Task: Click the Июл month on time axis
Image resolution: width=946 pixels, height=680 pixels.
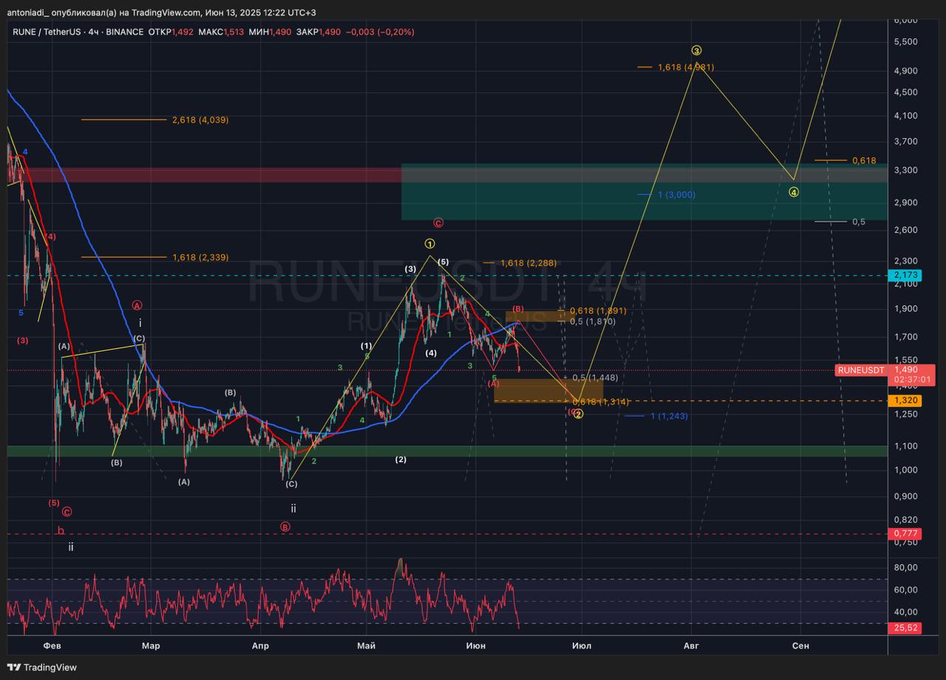Action: pos(582,645)
